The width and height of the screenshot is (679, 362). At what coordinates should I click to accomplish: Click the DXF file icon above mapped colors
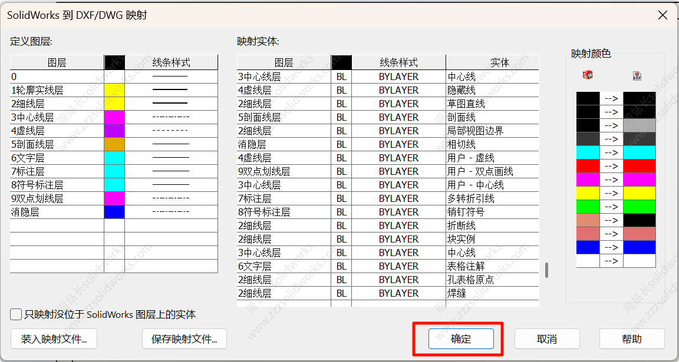(x=637, y=76)
